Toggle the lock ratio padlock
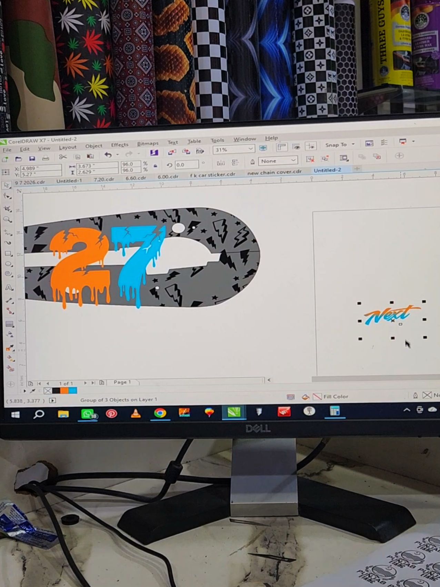440x587 pixels. pos(156,166)
